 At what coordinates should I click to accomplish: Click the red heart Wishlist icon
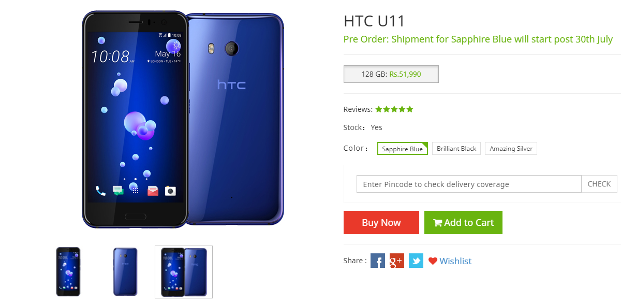coord(433,261)
